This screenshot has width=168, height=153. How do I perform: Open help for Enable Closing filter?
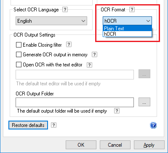(69, 45)
